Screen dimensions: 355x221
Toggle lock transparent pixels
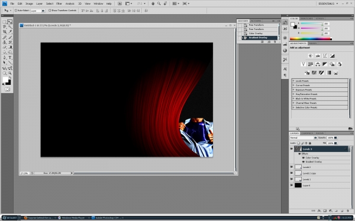299,143
